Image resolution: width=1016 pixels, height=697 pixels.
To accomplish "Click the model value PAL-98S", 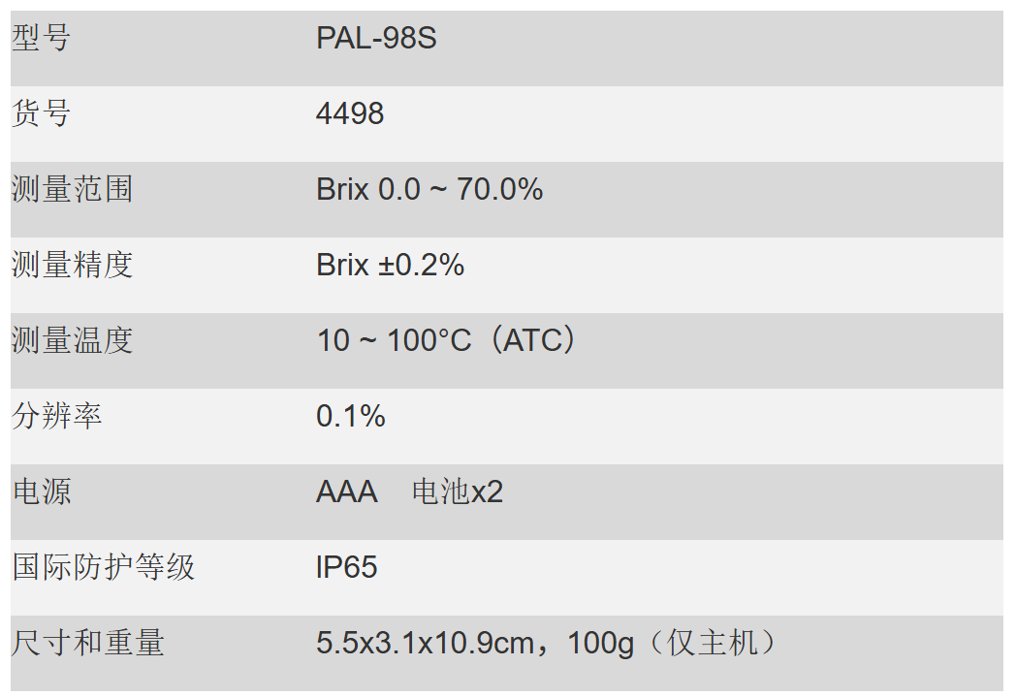I will tap(376, 38).
